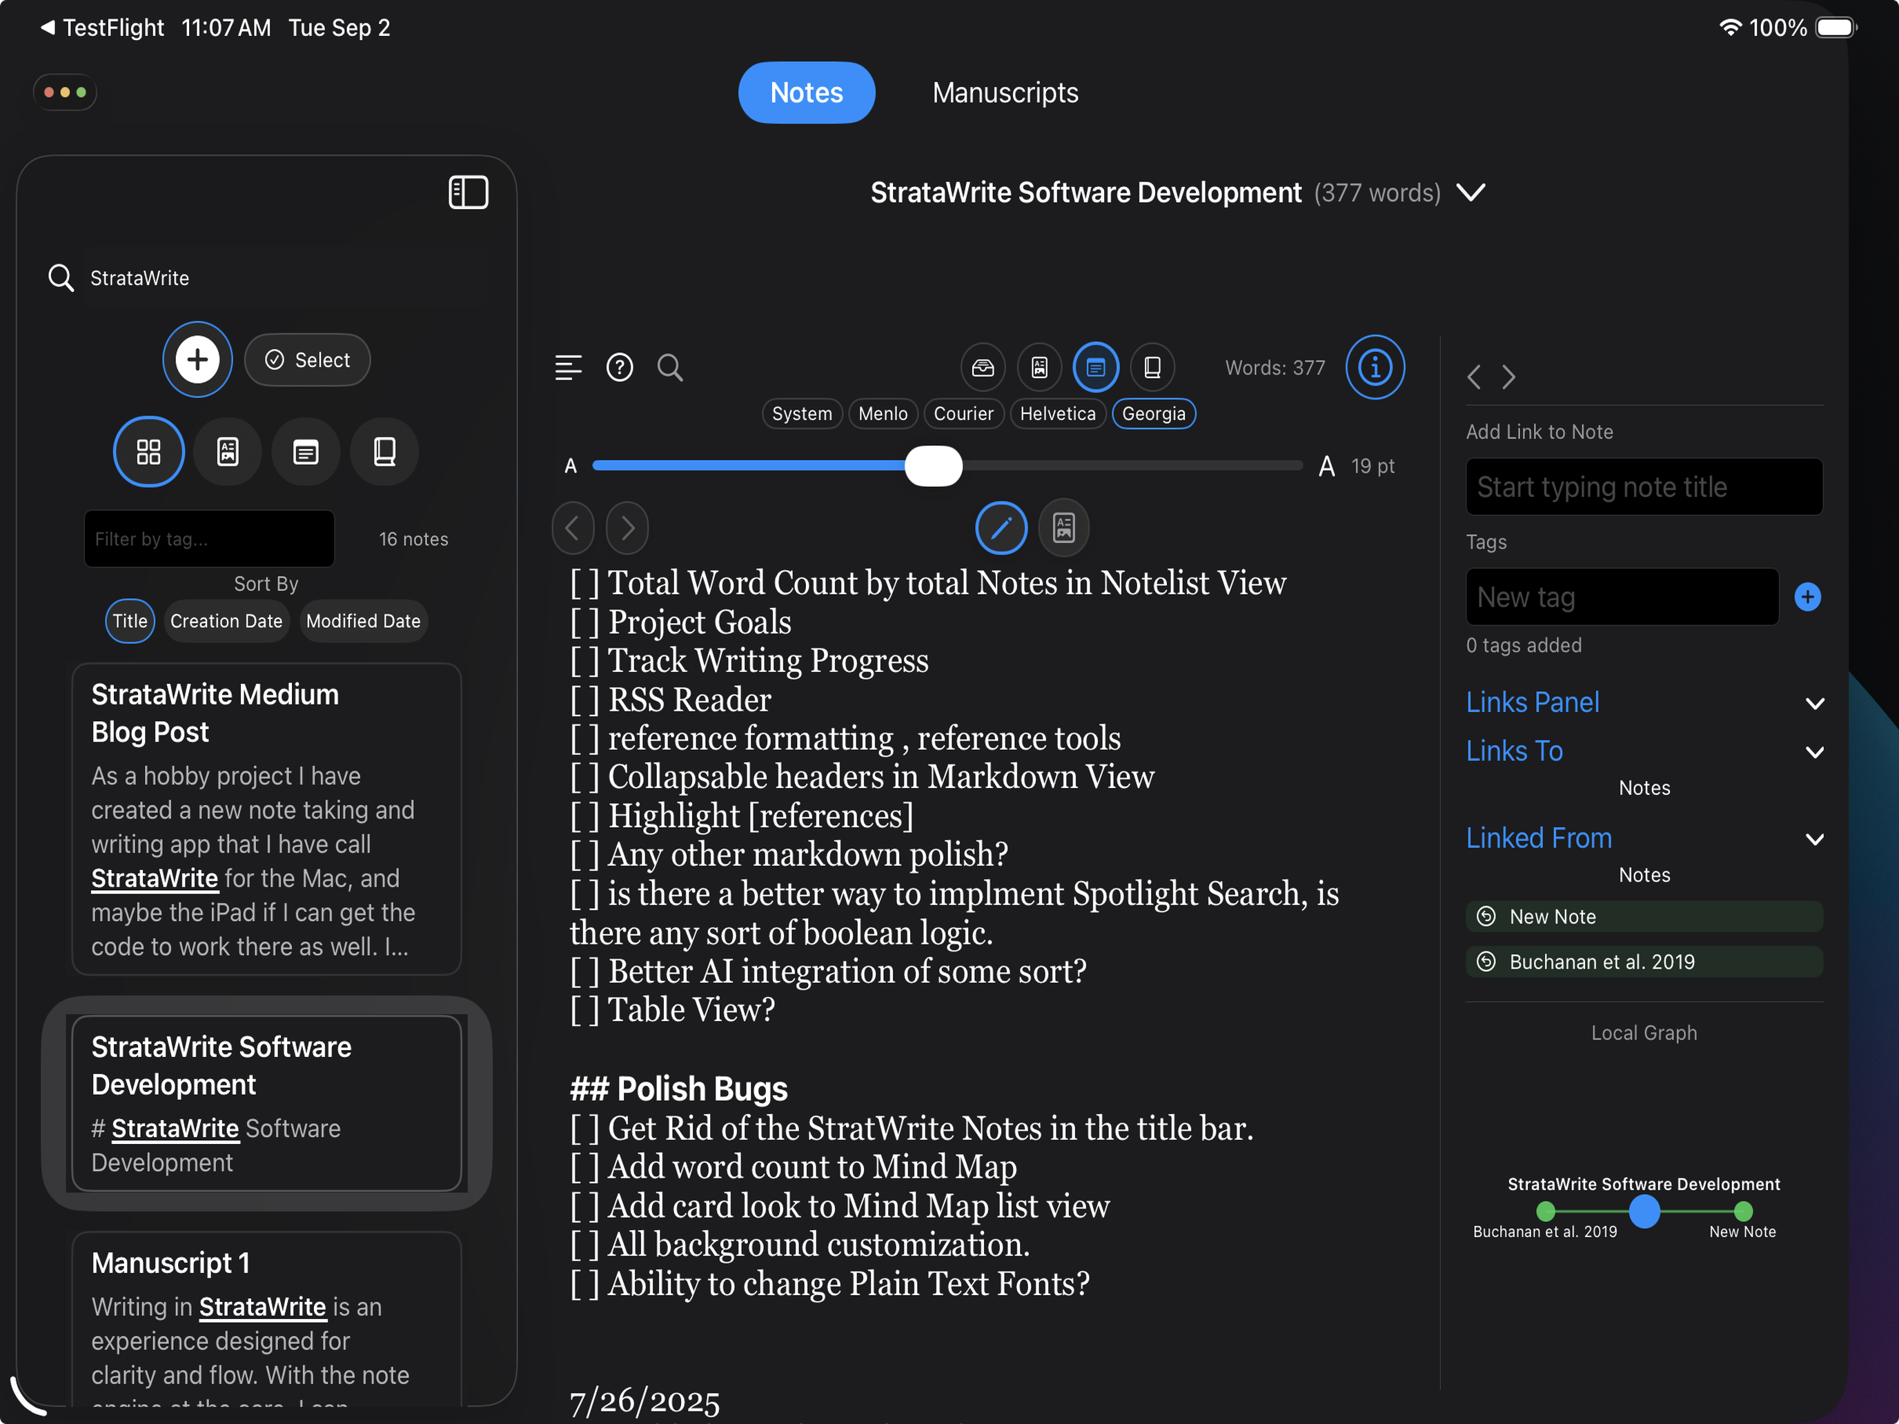Click the blue center node in Local Graph
1899x1424 pixels.
1643,1211
